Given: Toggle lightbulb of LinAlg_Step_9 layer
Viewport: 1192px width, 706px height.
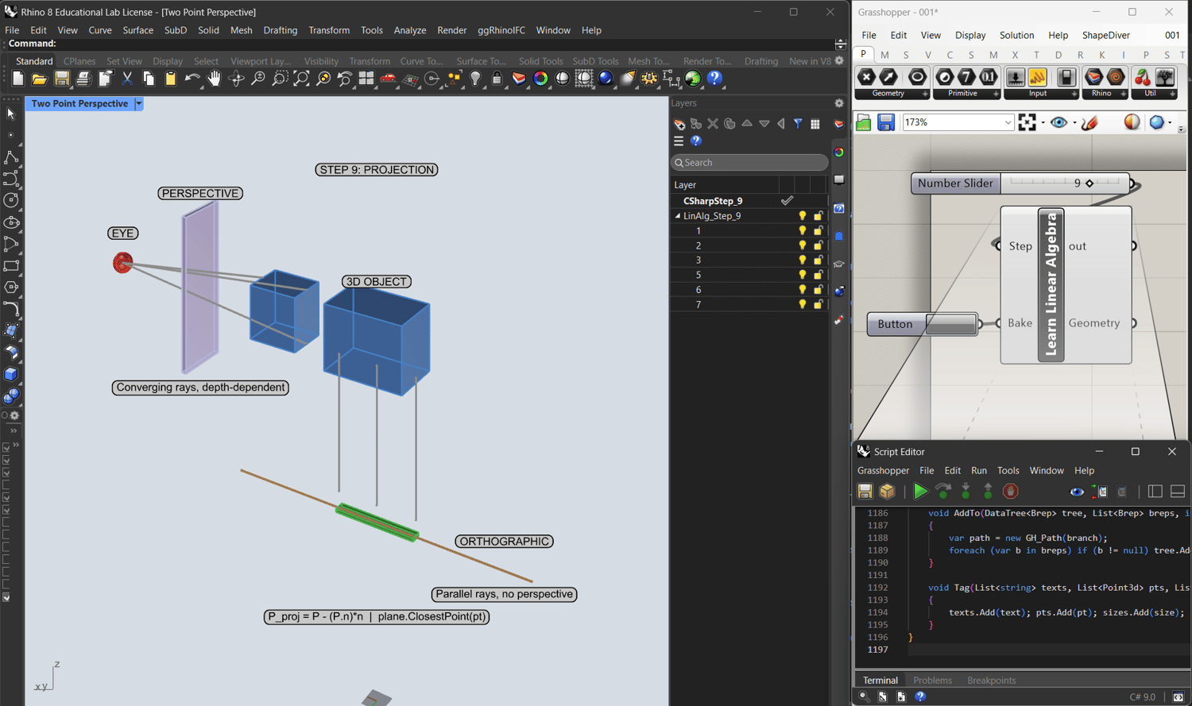Looking at the screenshot, I should coord(803,216).
